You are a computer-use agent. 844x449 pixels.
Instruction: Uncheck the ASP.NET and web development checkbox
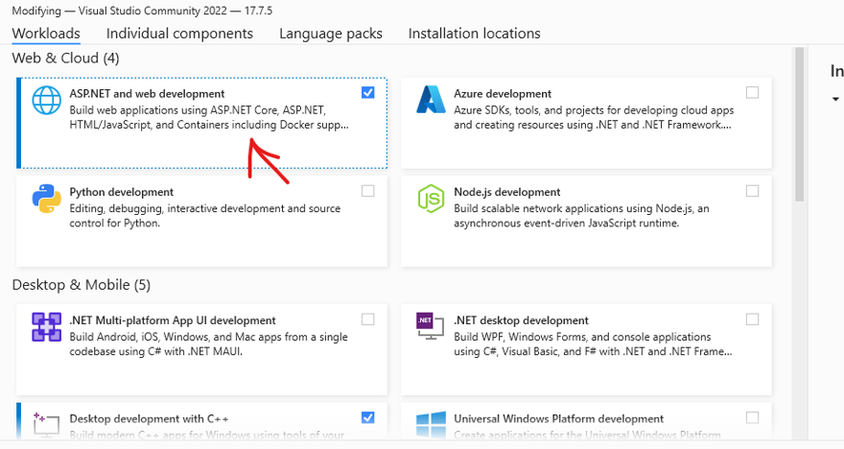click(368, 93)
